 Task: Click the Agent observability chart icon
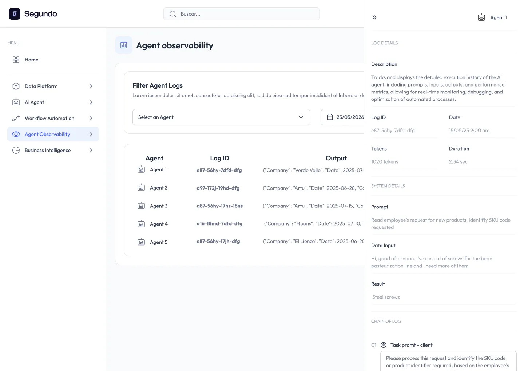pos(124,45)
